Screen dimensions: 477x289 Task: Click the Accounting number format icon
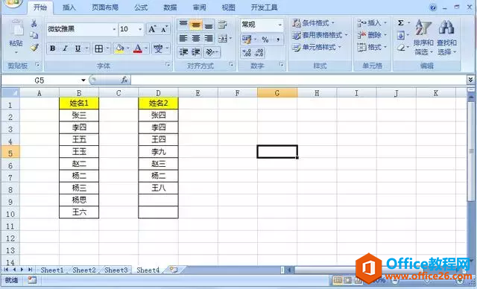click(247, 39)
